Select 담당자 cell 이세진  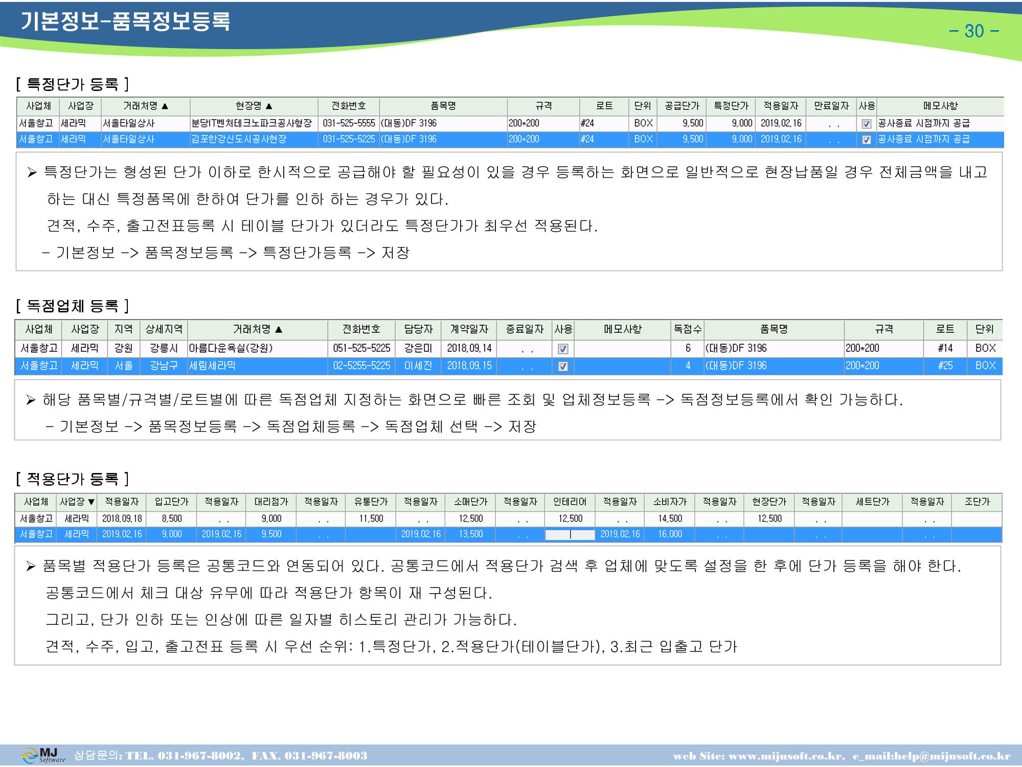418,366
